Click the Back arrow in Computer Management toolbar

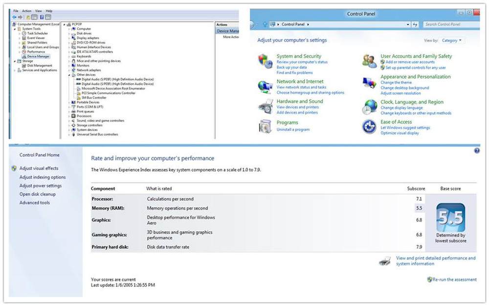tap(14, 17)
